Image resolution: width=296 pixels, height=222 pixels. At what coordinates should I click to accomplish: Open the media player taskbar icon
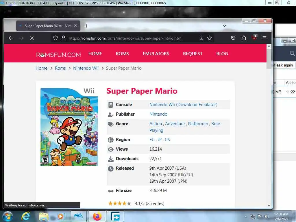coord(61,216)
